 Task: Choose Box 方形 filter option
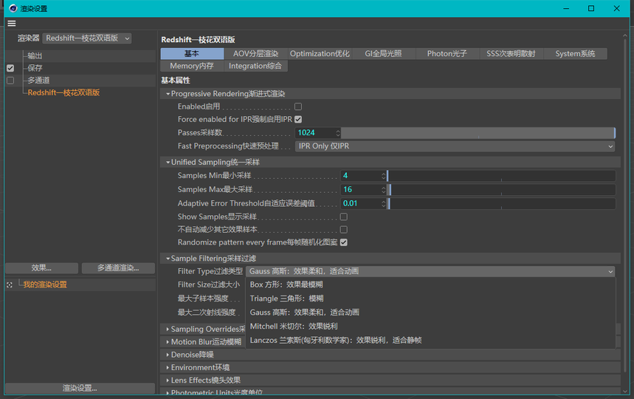430,284
